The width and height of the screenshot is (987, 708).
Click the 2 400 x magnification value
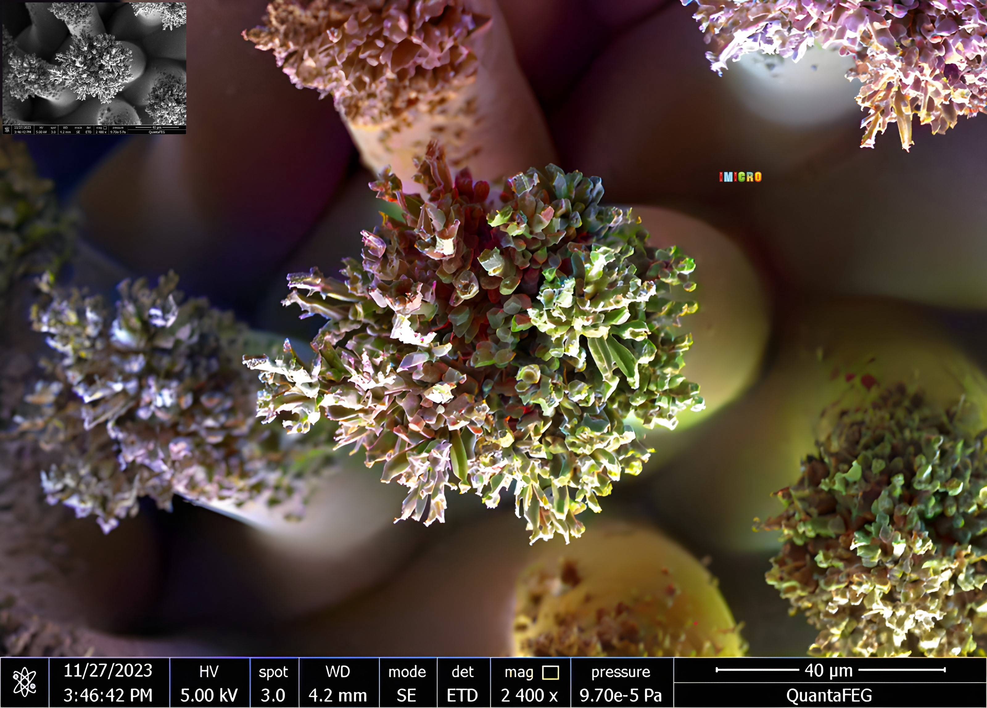point(529,695)
